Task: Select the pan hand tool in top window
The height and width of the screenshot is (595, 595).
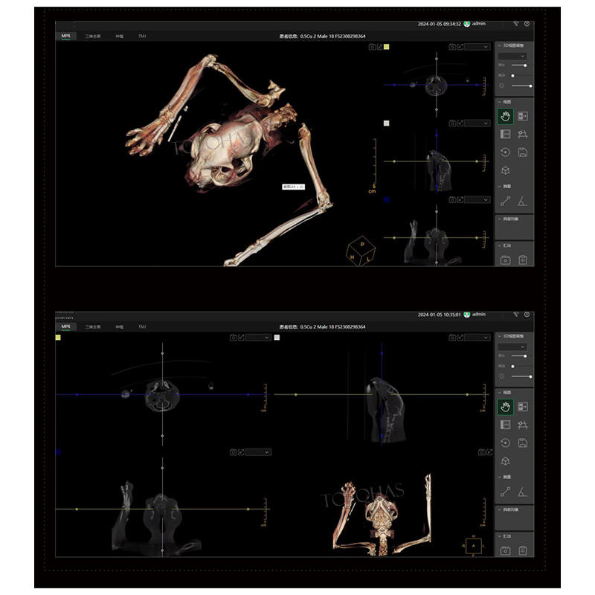Action: click(505, 117)
